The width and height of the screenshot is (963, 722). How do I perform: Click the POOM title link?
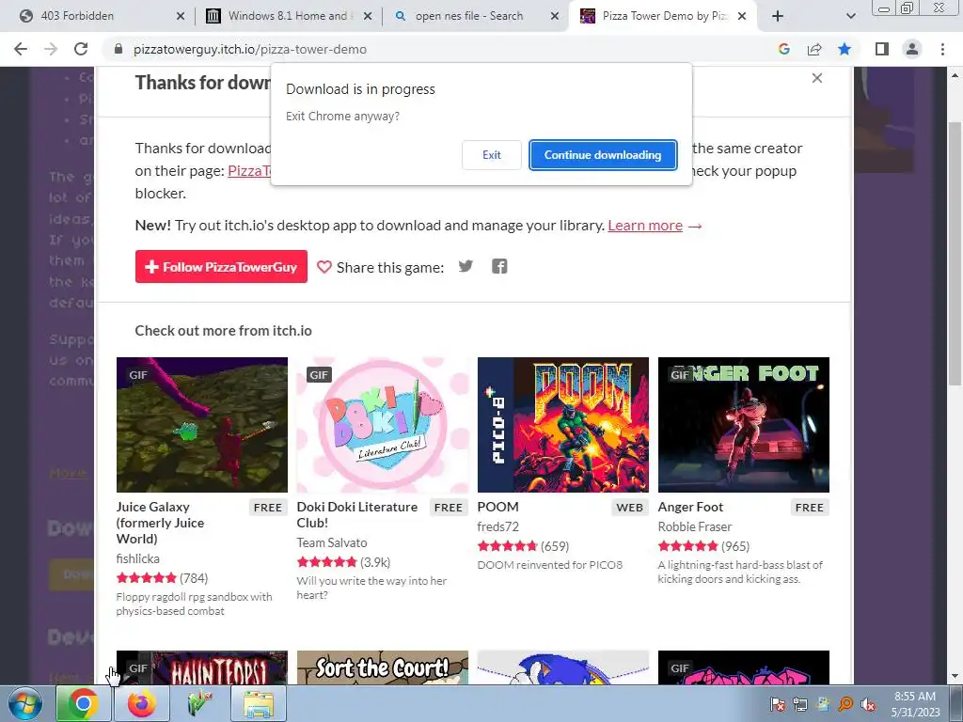pos(498,507)
